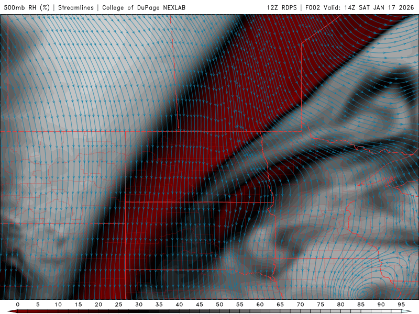419x314 pixels.
Task: Click the colorbar label "60"
Action: tap(260, 305)
